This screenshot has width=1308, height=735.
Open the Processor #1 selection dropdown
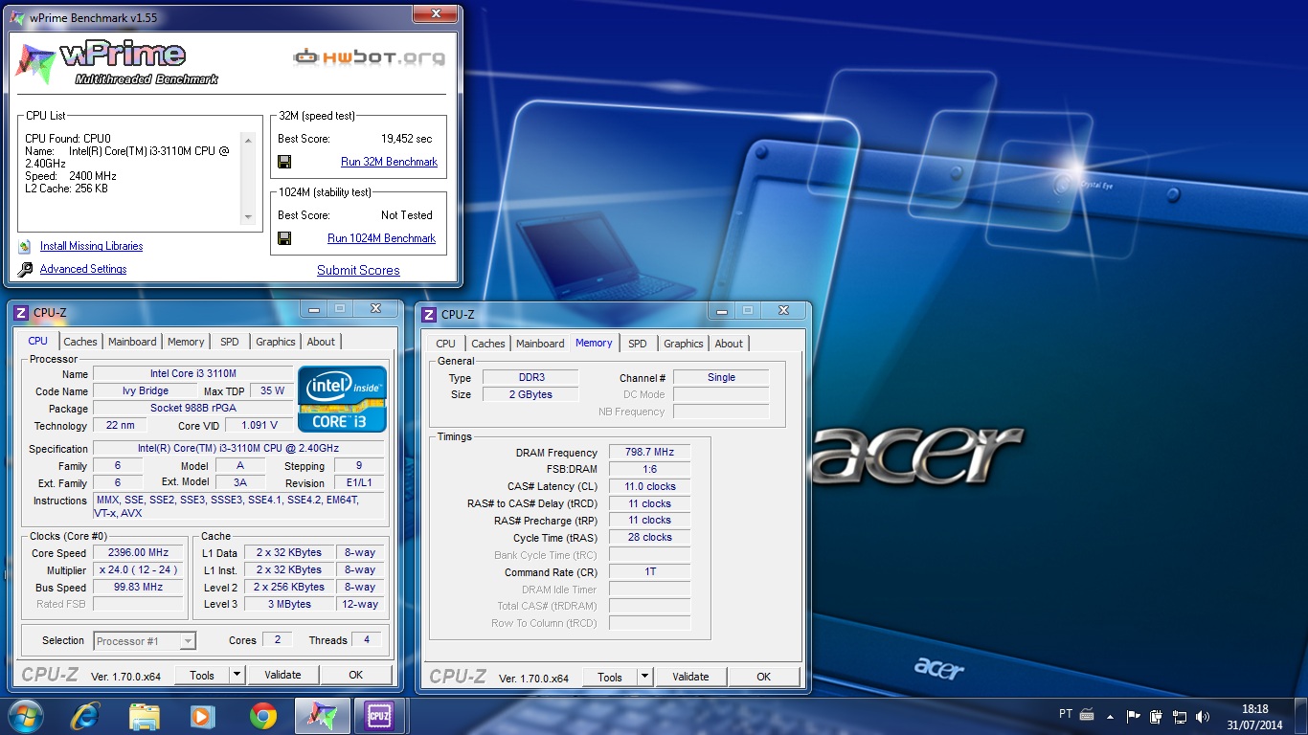pyautogui.click(x=145, y=641)
